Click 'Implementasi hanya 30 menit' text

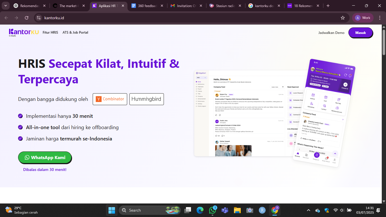coord(59,116)
